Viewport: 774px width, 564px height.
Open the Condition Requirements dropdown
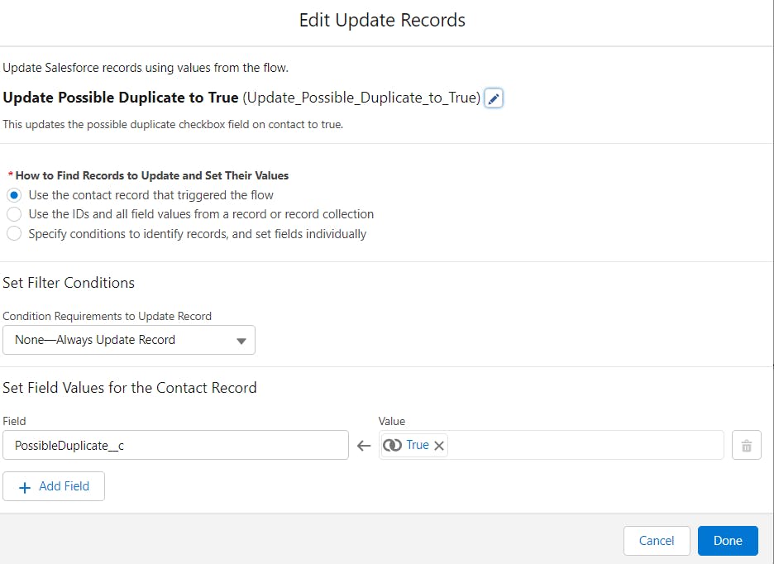[129, 340]
